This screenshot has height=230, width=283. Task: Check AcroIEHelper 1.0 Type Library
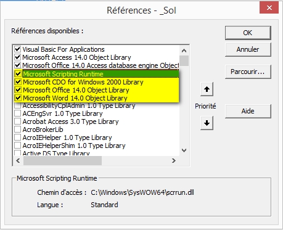[x=17, y=138]
